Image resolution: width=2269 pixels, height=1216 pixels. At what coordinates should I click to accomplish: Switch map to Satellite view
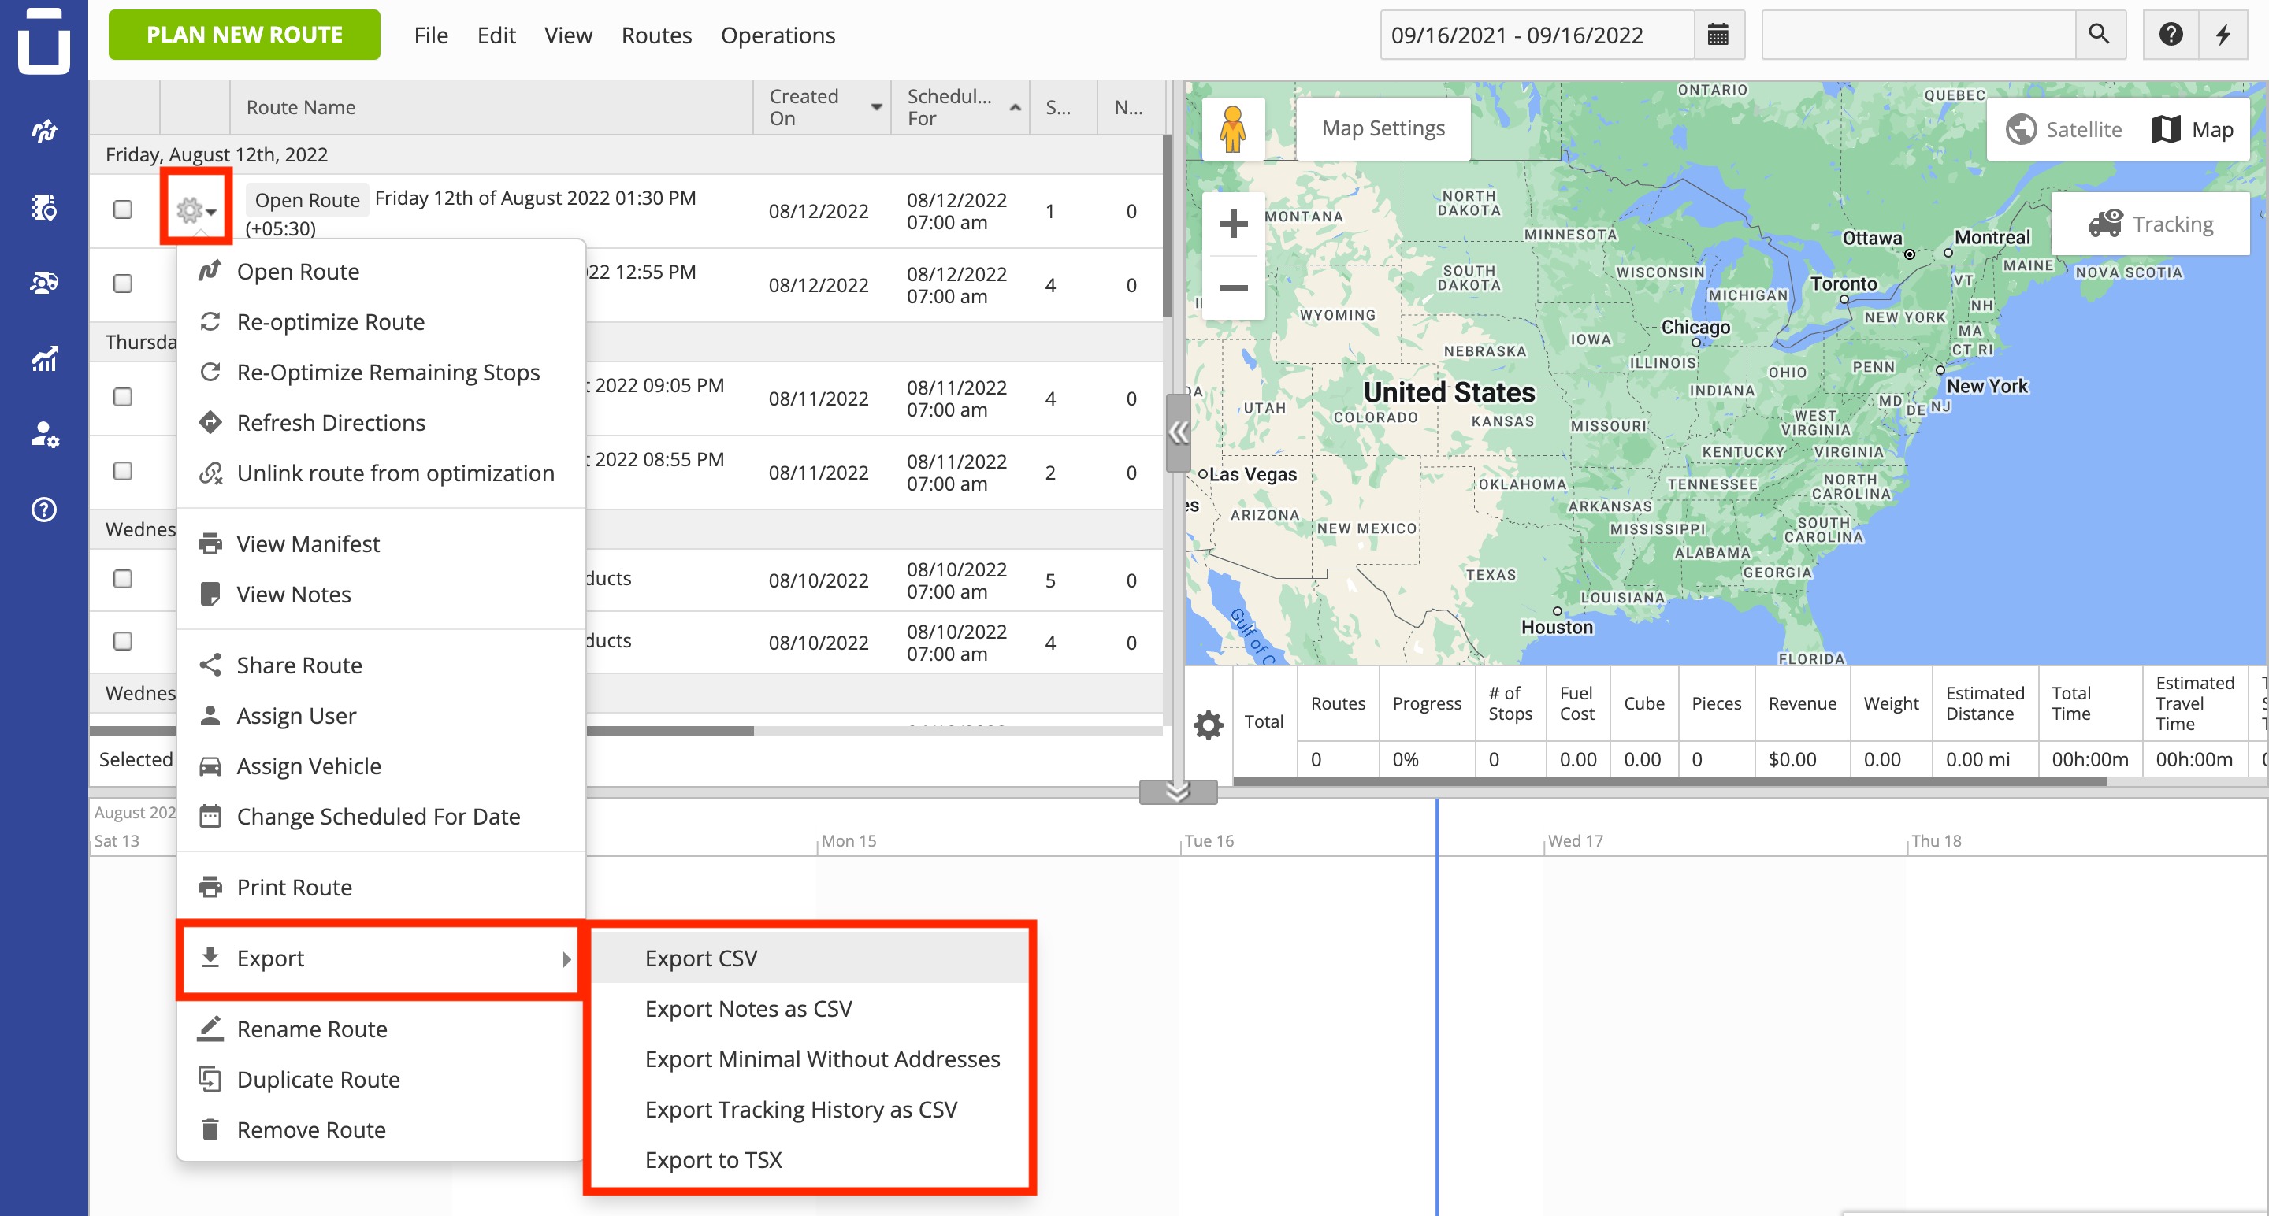coord(2064,129)
